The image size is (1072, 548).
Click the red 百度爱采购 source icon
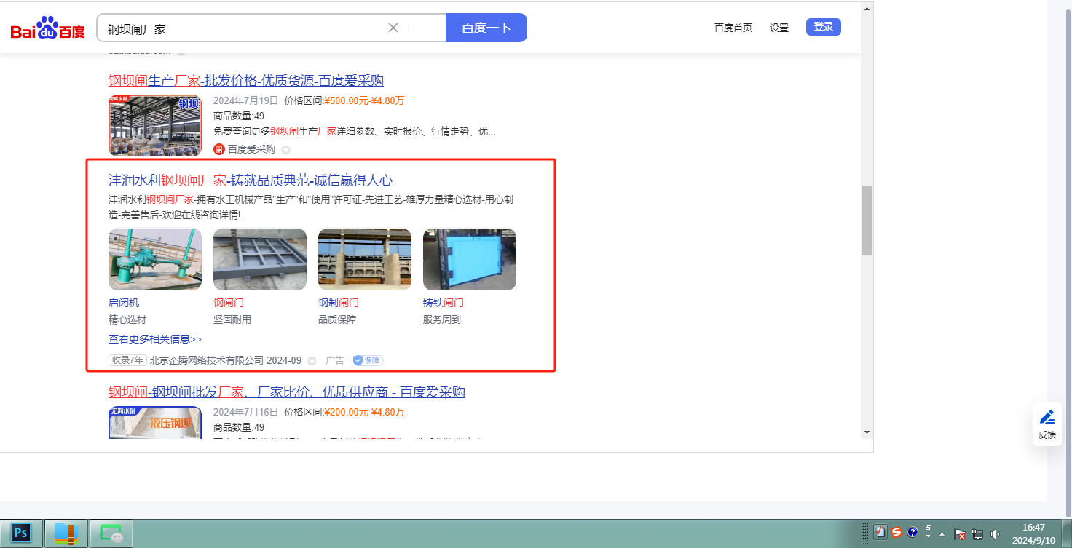[219, 149]
